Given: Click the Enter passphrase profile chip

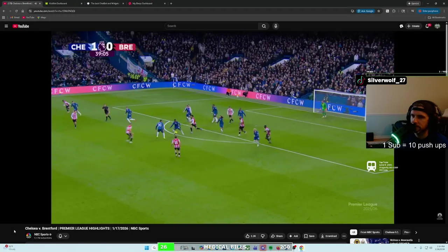Looking at the screenshot, I should click(428, 11).
